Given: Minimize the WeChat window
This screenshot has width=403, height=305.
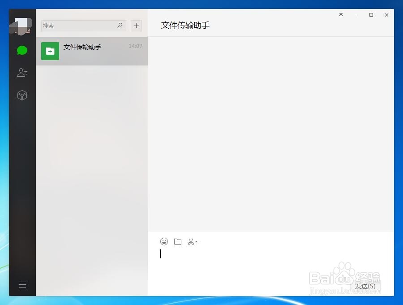Looking at the screenshot, I should [356, 15].
